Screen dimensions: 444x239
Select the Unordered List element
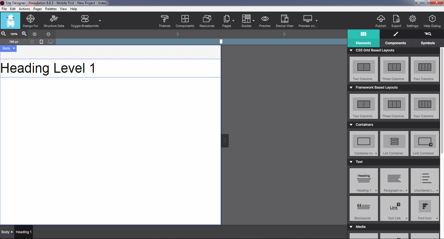[425, 181]
